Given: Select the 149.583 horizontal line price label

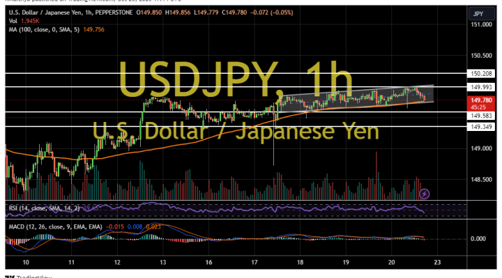Looking at the screenshot, I should coord(481,116).
